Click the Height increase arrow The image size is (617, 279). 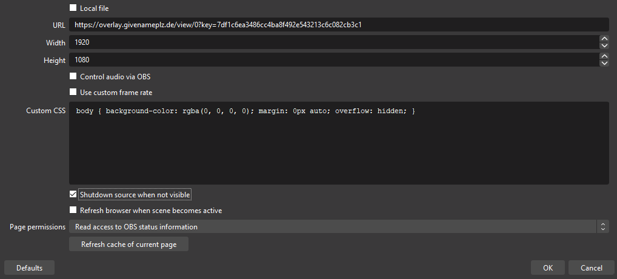point(604,57)
